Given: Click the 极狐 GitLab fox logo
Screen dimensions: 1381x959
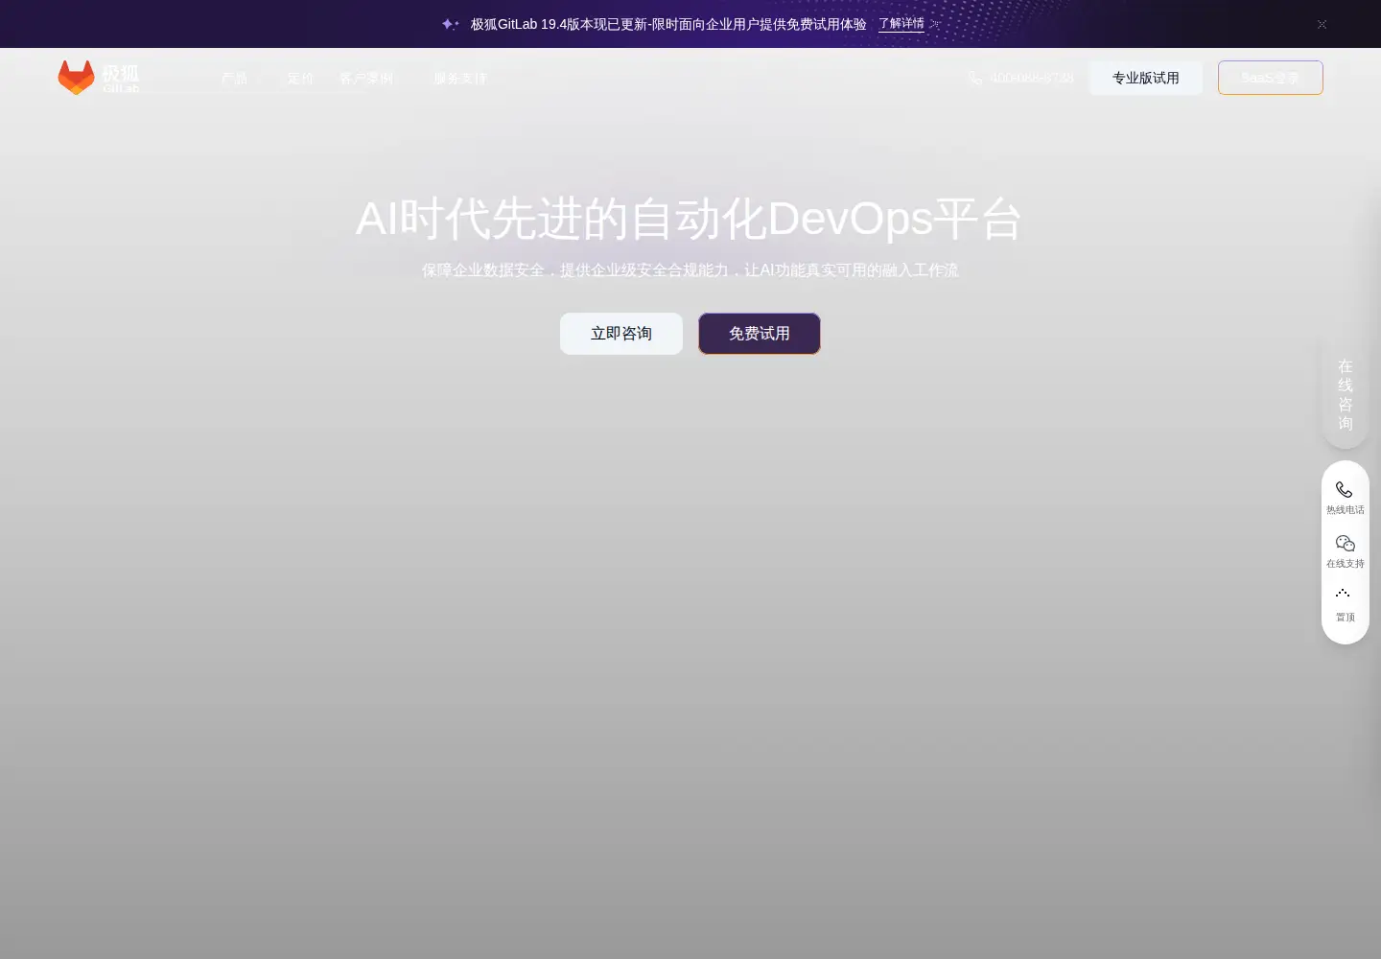Looking at the screenshot, I should 99,78.
